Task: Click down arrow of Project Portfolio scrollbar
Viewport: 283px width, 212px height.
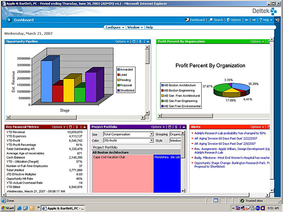Action: tap(183, 191)
